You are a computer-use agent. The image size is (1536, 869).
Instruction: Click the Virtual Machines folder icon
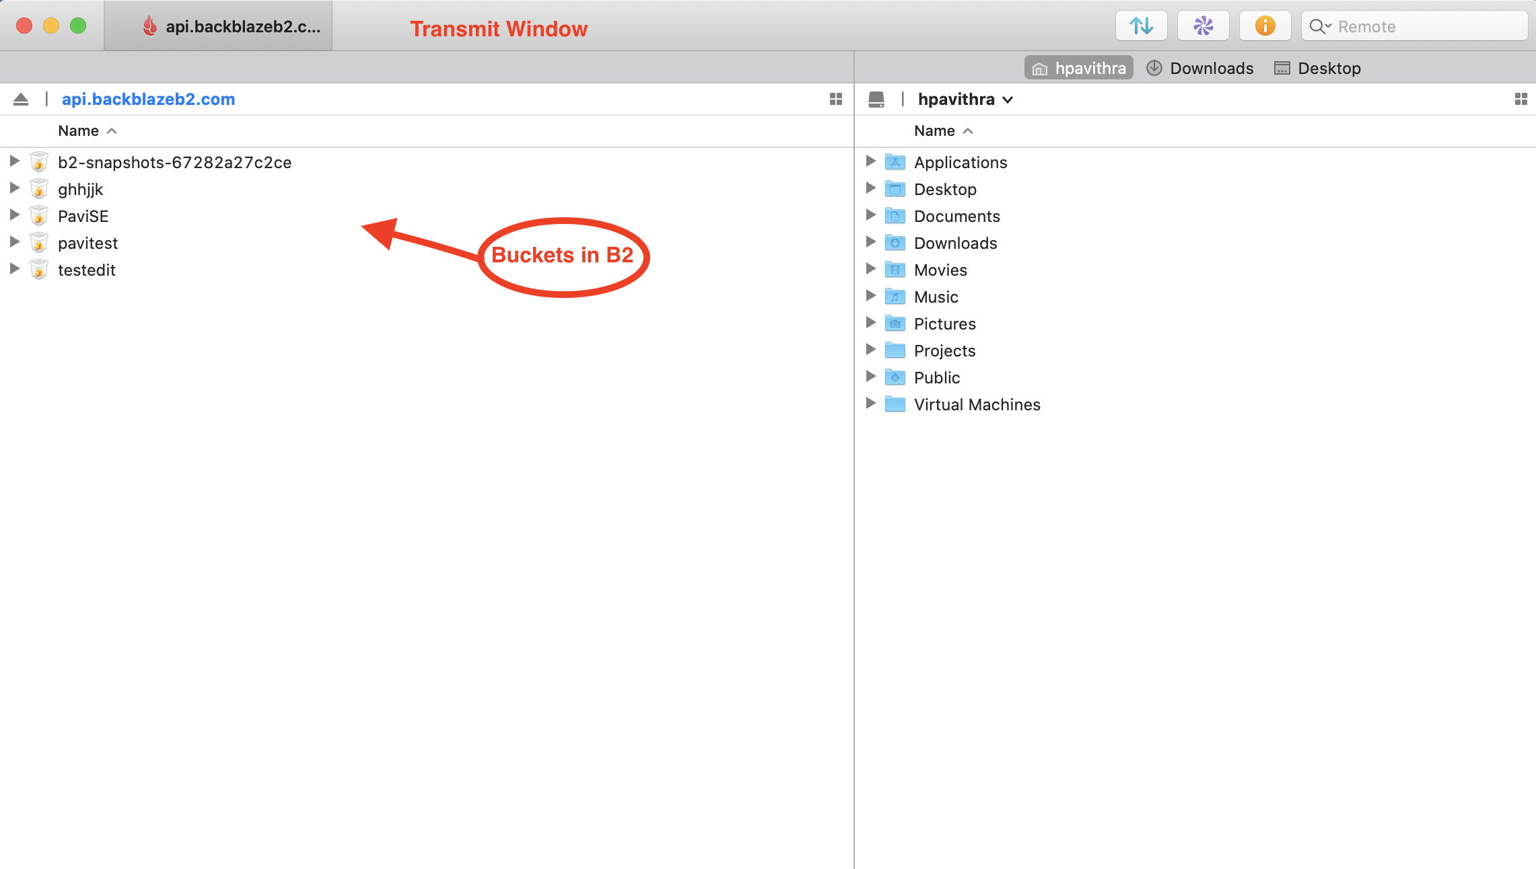click(x=895, y=404)
